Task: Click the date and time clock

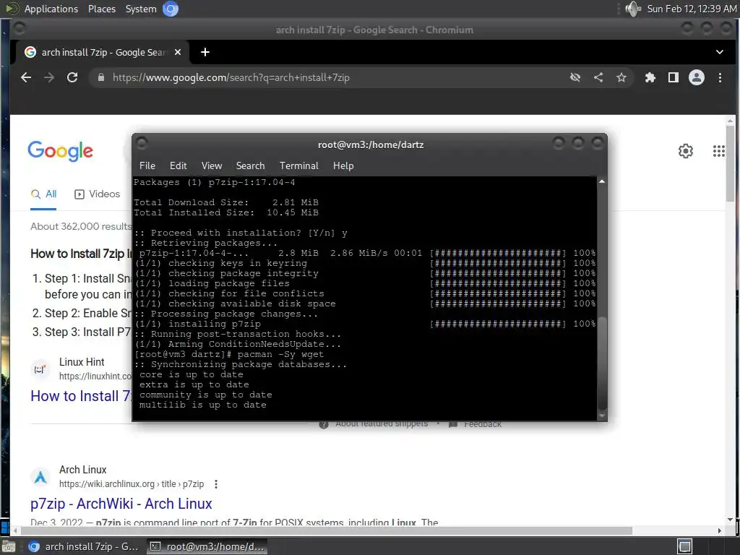Action: coord(692,9)
